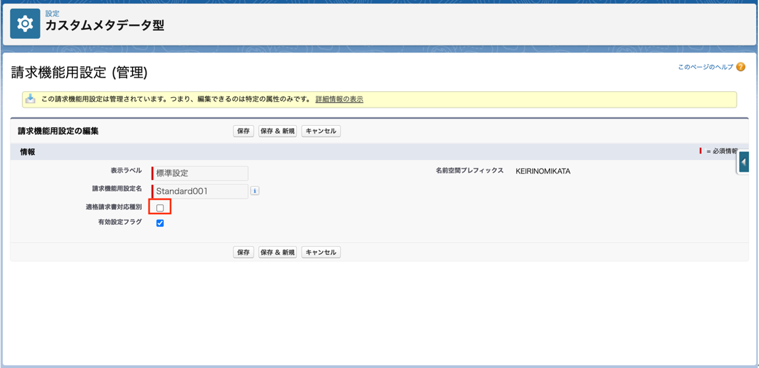Image resolution: width=759 pixels, height=368 pixels.
Task: Focus the 請求機能用設定名 text field
Action: 201,191
